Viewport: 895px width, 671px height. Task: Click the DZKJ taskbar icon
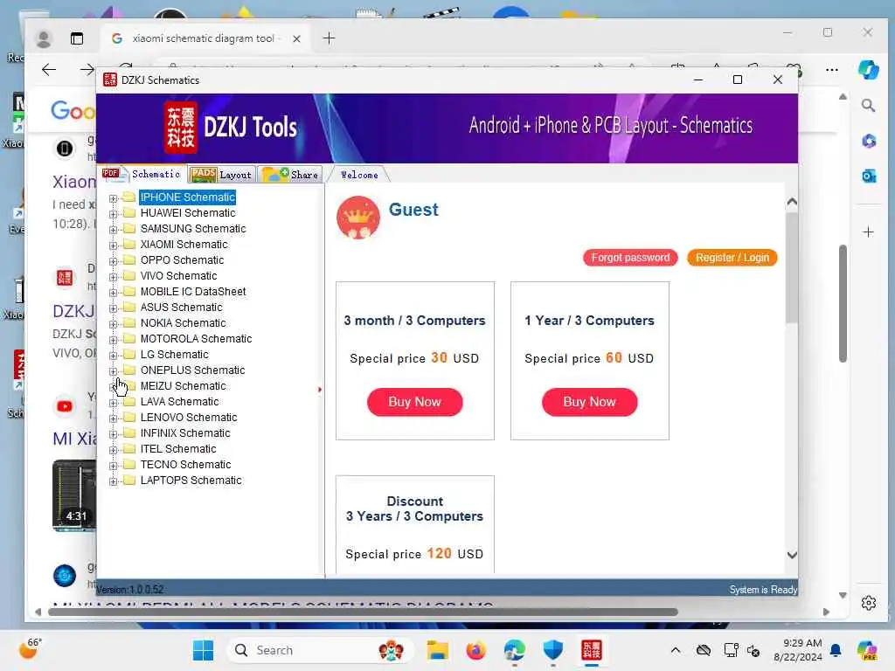[592, 650]
